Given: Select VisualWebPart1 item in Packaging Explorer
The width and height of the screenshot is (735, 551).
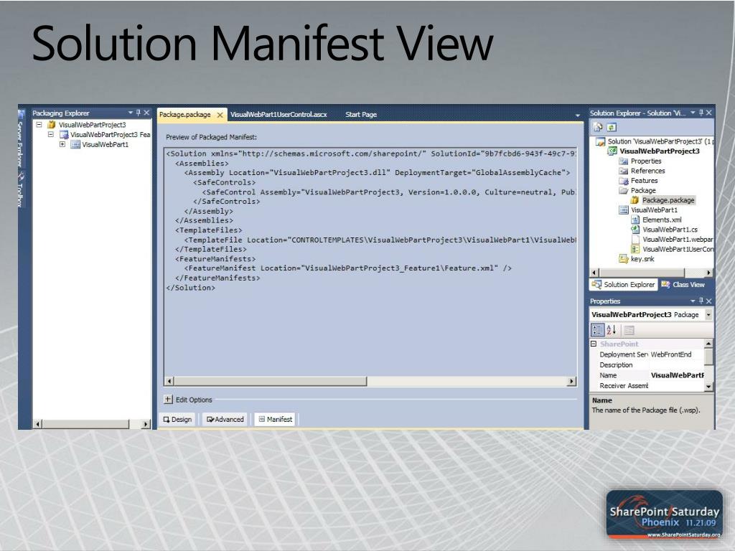Looking at the screenshot, I should (105, 144).
